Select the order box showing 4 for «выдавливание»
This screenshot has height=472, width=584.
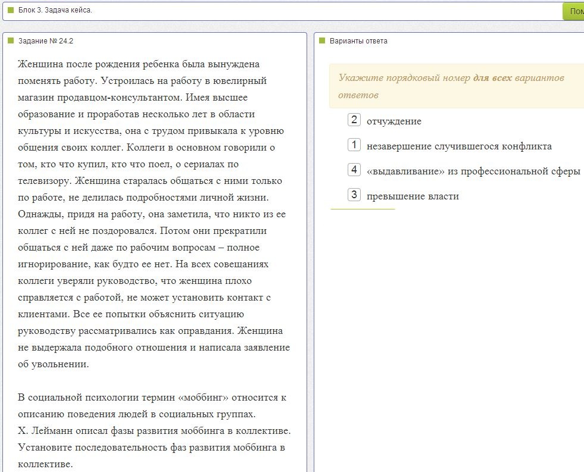tap(354, 170)
